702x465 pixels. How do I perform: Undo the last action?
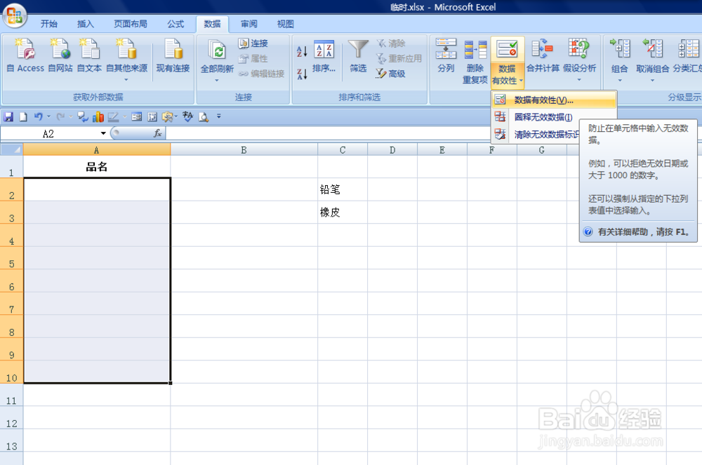point(39,117)
